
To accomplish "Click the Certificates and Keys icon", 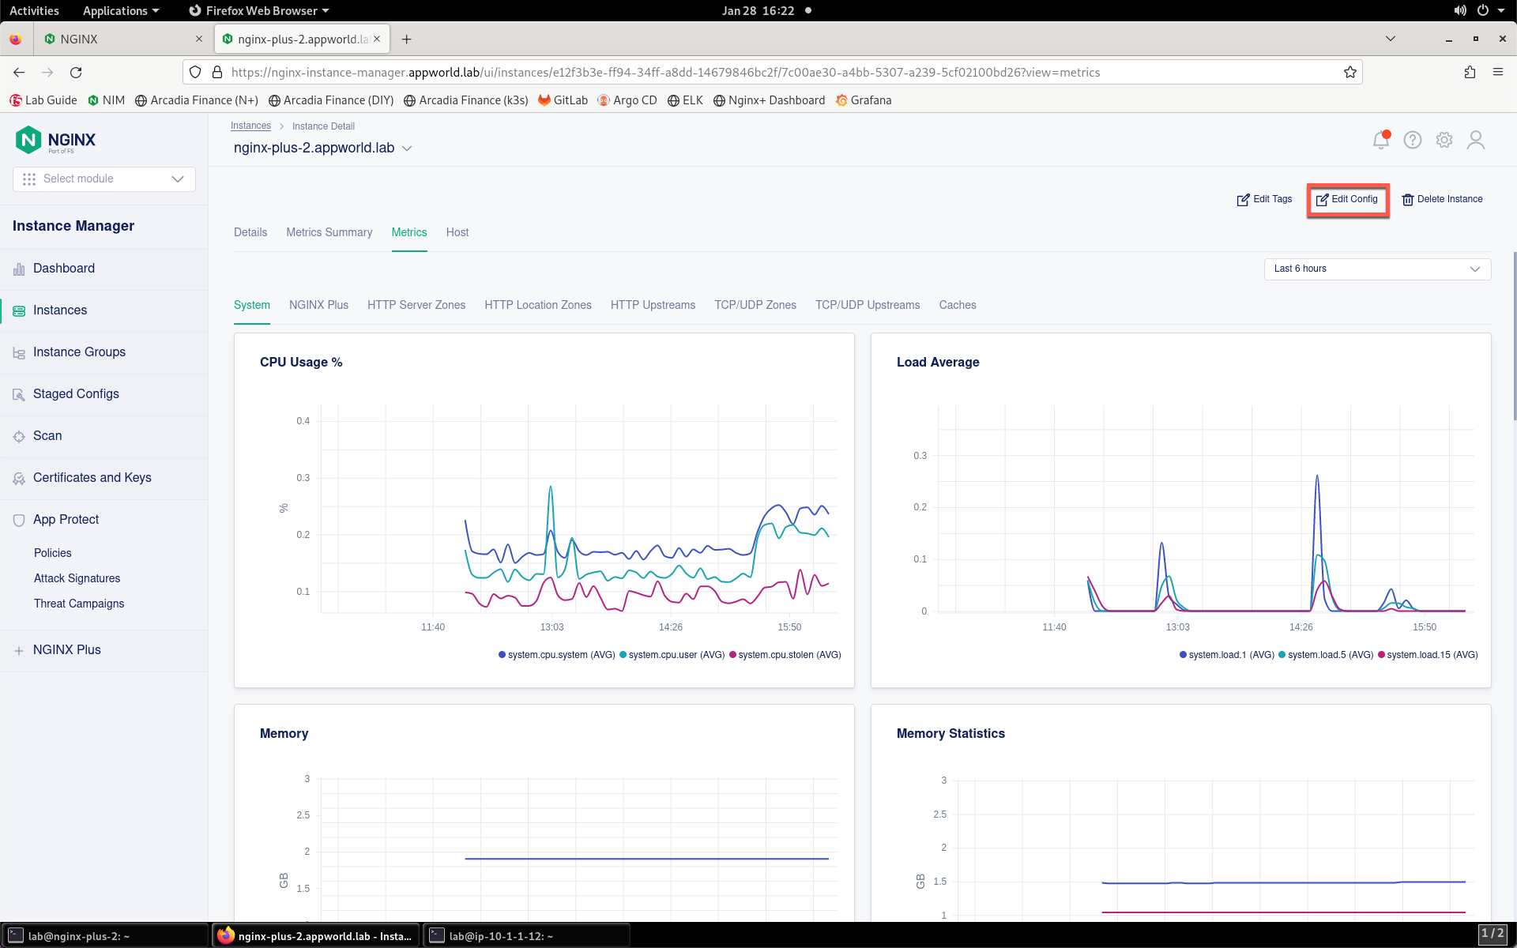I will click(x=19, y=478).
